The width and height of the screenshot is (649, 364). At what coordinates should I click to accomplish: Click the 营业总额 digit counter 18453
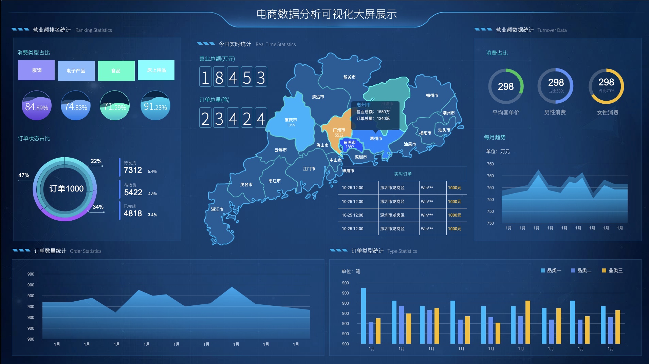pos(233,77)
